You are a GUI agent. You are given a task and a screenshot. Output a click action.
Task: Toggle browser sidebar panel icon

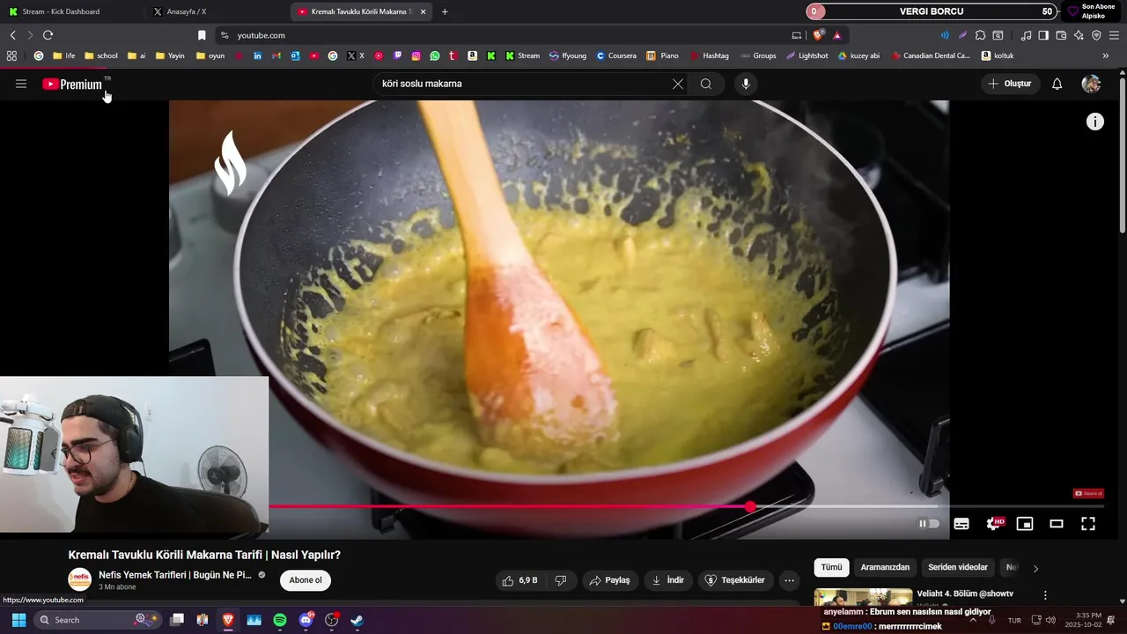pyautogui.click(x=1043, y=35)
